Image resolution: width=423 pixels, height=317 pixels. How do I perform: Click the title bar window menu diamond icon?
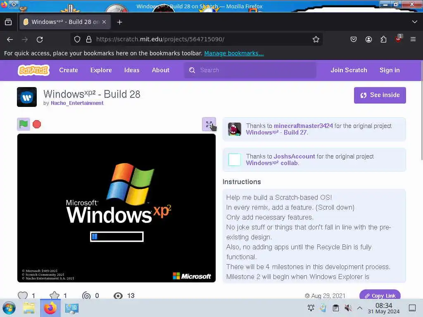14,4
